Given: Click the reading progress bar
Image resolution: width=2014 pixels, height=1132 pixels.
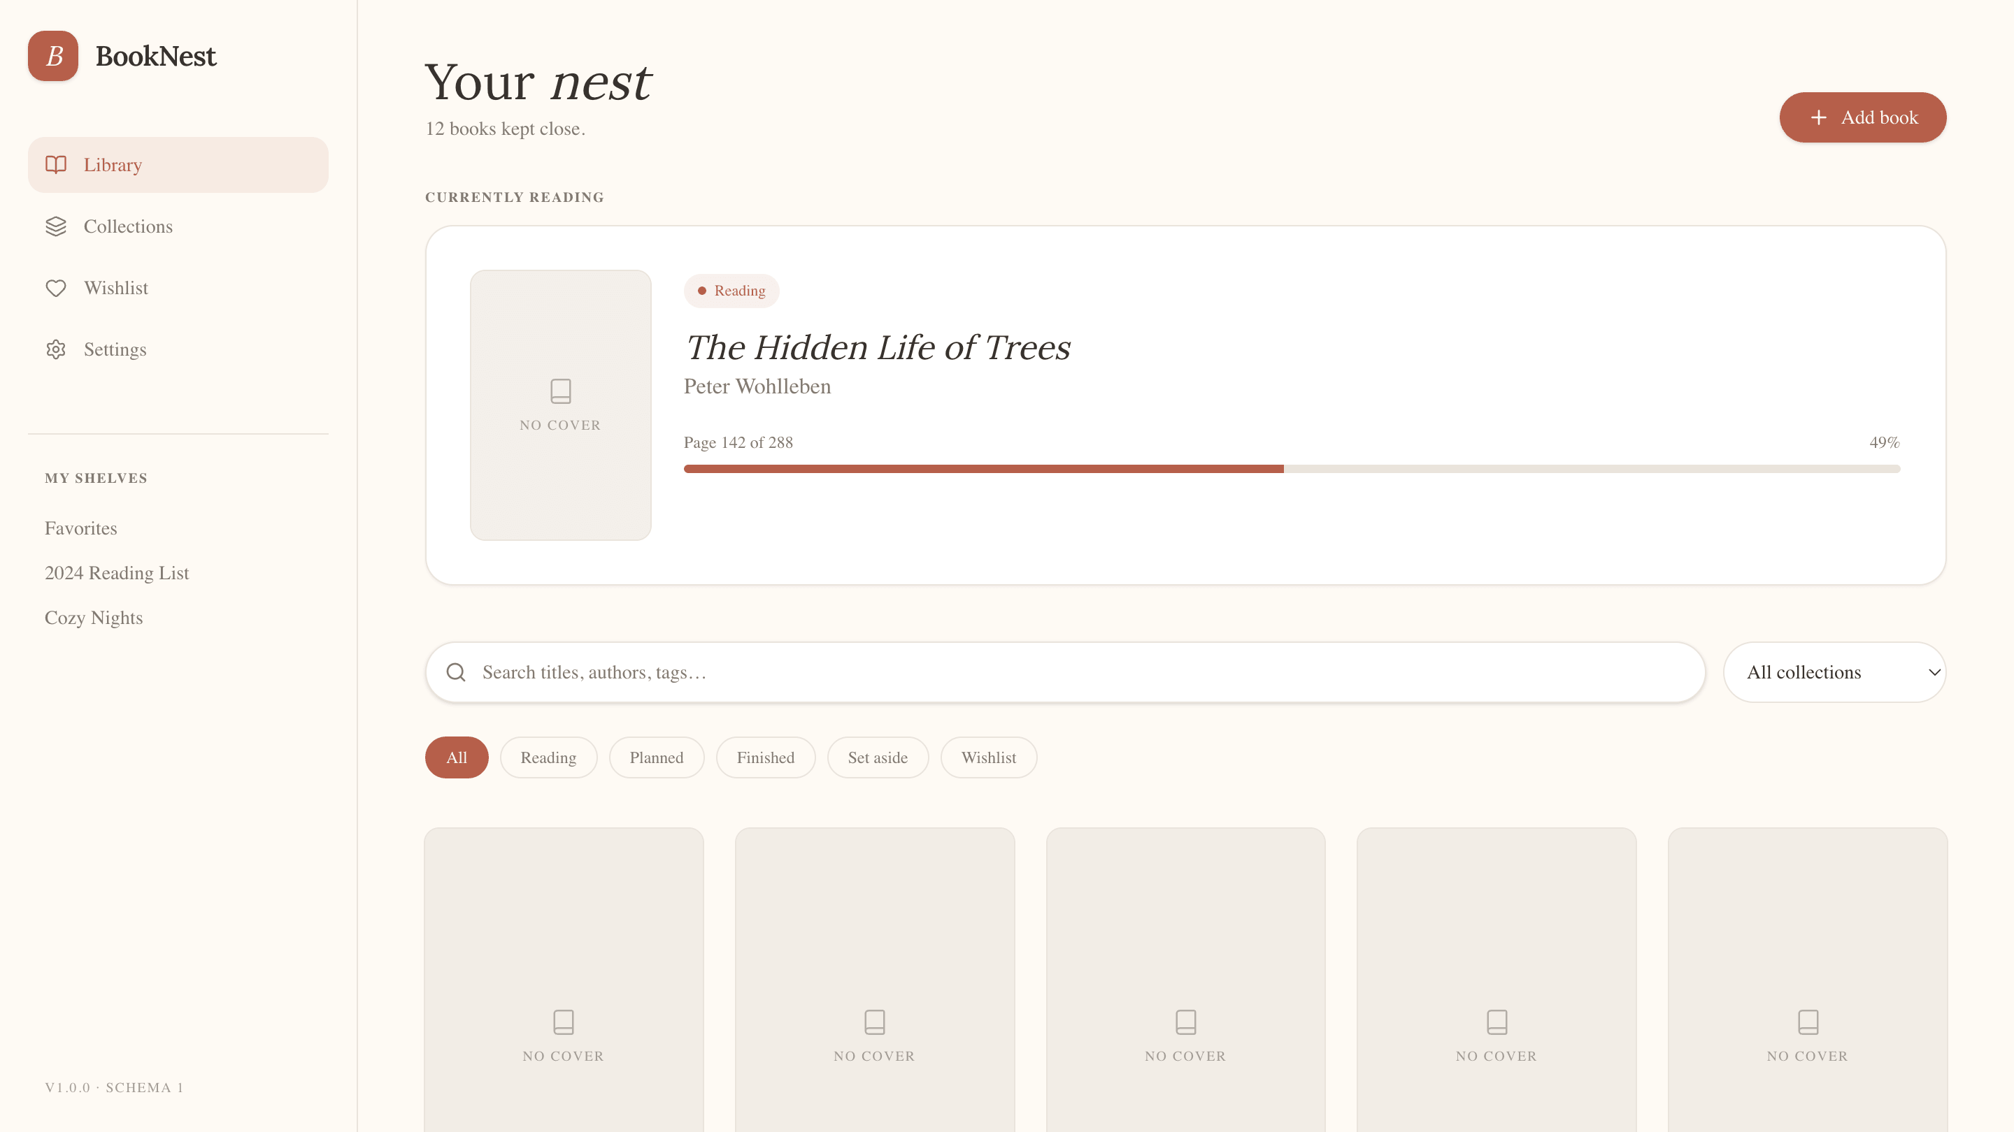Looking at the screenshot, I should point(1292,469).
